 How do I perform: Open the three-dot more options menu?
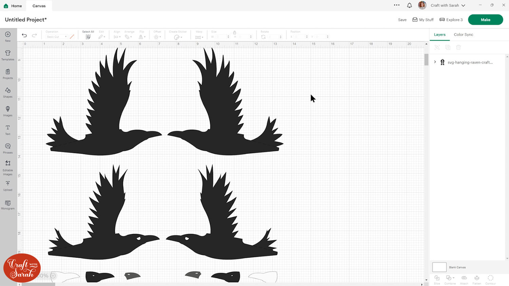tap(397, 5)
